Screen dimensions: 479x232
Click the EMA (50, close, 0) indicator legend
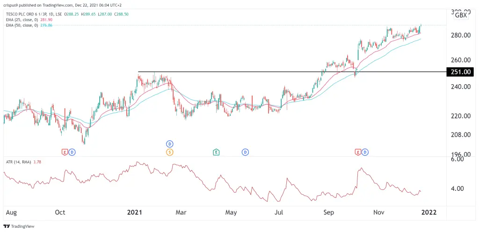click(21, 25)
